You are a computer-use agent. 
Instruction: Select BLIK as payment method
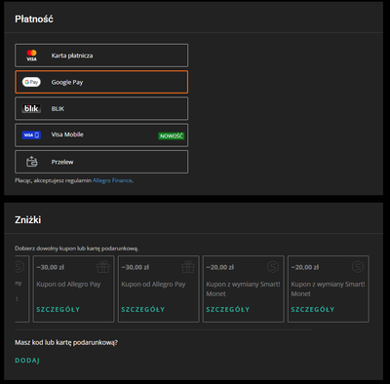[101, 108]
